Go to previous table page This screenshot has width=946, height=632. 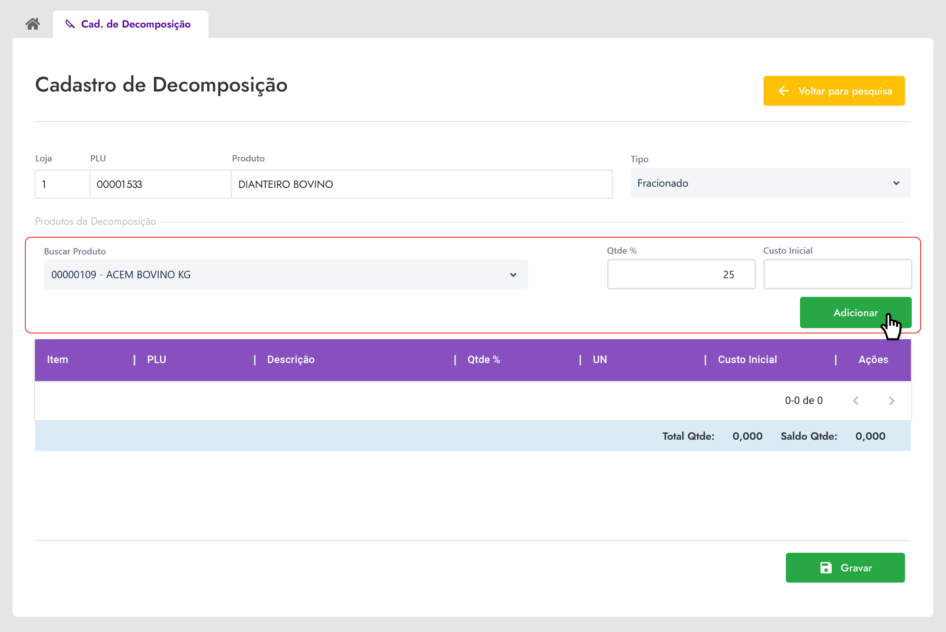click(x=855, y=401)
